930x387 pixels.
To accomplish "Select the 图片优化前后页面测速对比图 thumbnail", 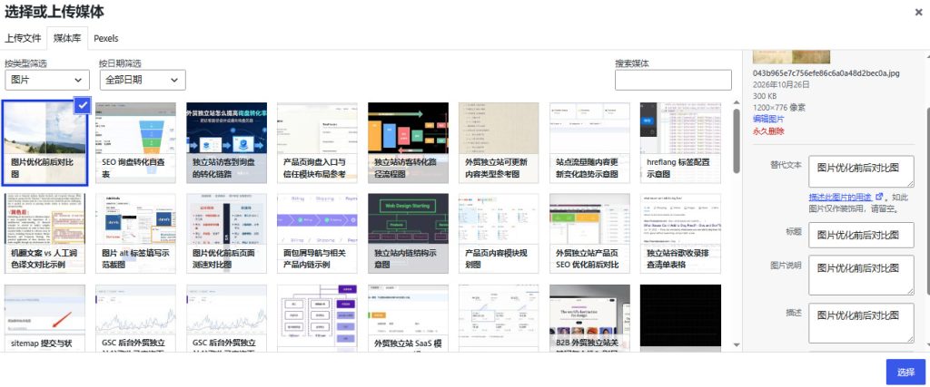I will pos(226,234).
